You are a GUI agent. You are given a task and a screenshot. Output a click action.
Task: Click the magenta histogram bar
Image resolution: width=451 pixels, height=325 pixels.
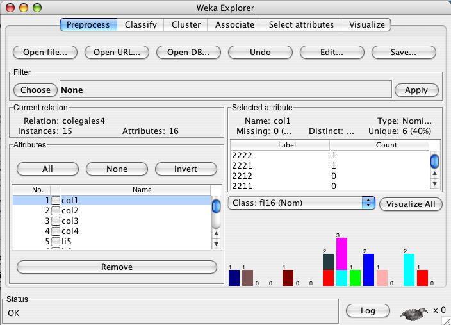click(341, 253)
